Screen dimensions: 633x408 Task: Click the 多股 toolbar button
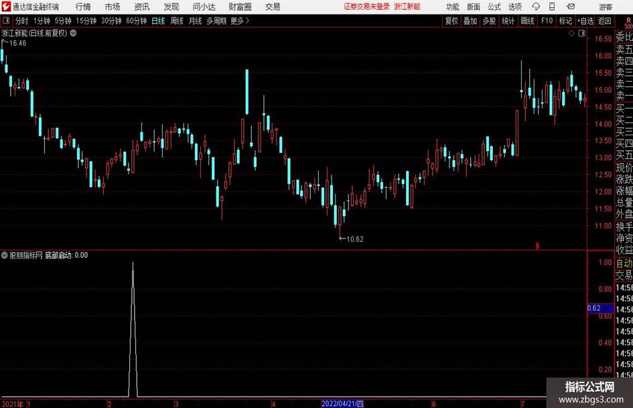click(489, 21)
